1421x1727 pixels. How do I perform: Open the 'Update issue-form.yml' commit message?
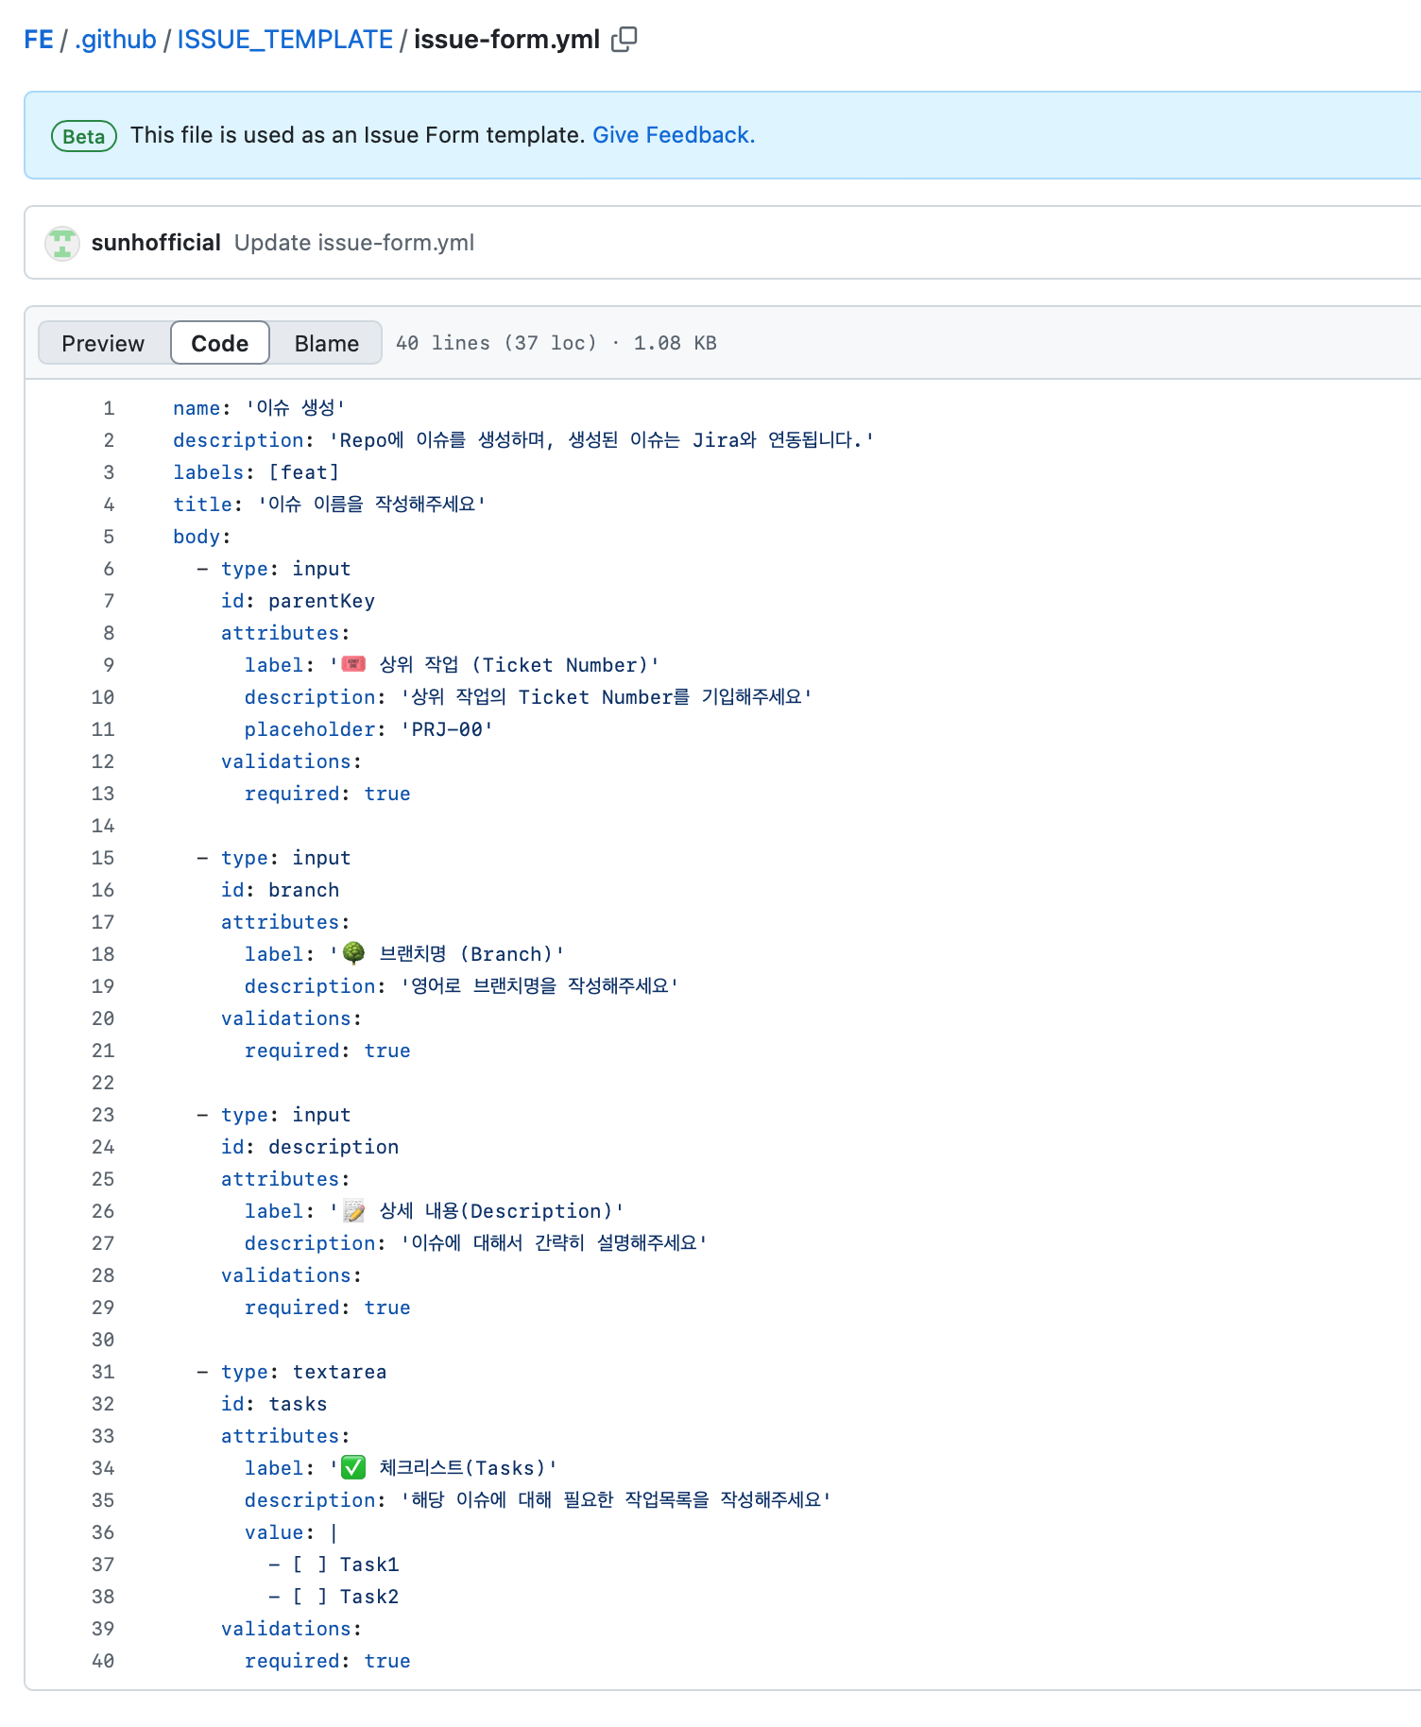pyautogui.click(x=354, y=243)
